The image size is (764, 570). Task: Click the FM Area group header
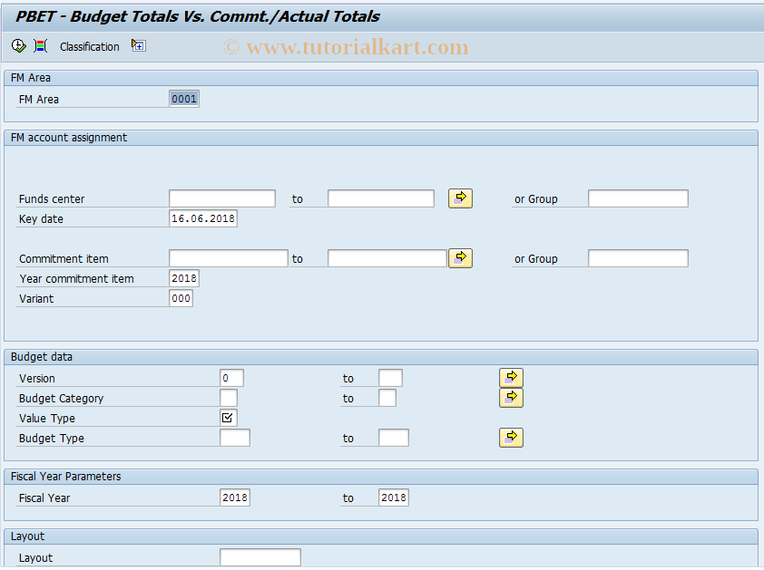381,78
